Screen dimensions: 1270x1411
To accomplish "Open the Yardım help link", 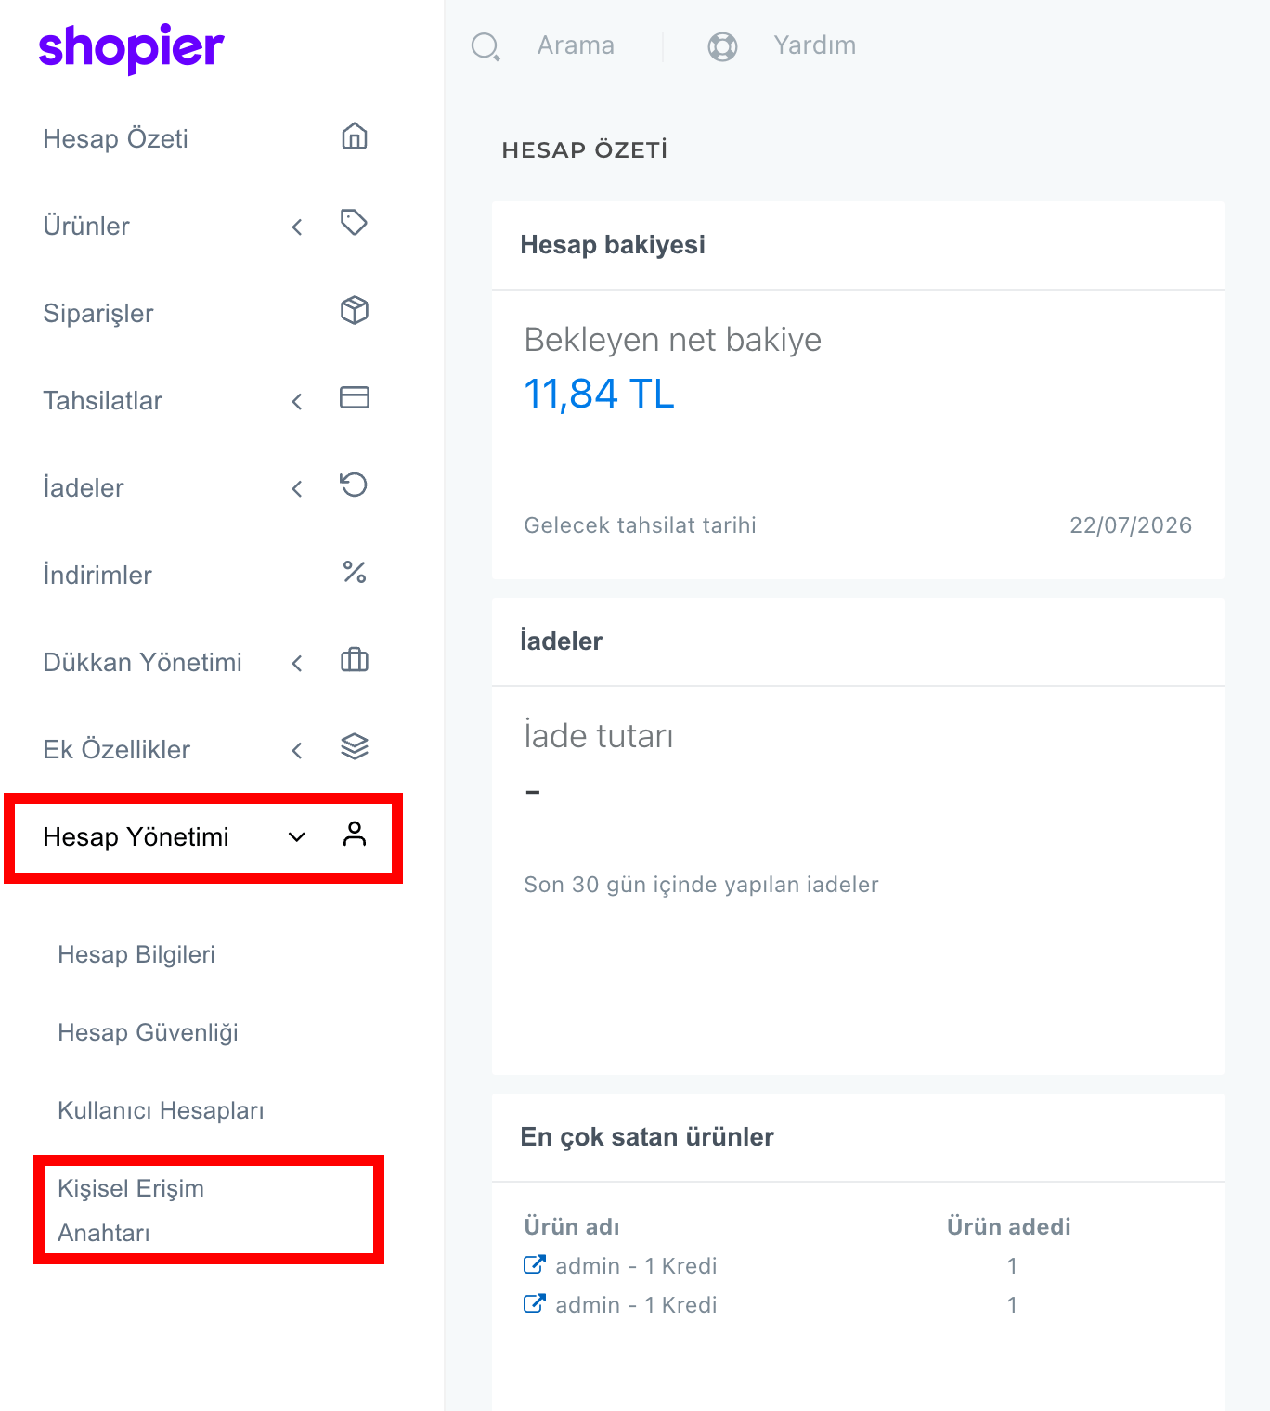I will [x=815, y=45].
